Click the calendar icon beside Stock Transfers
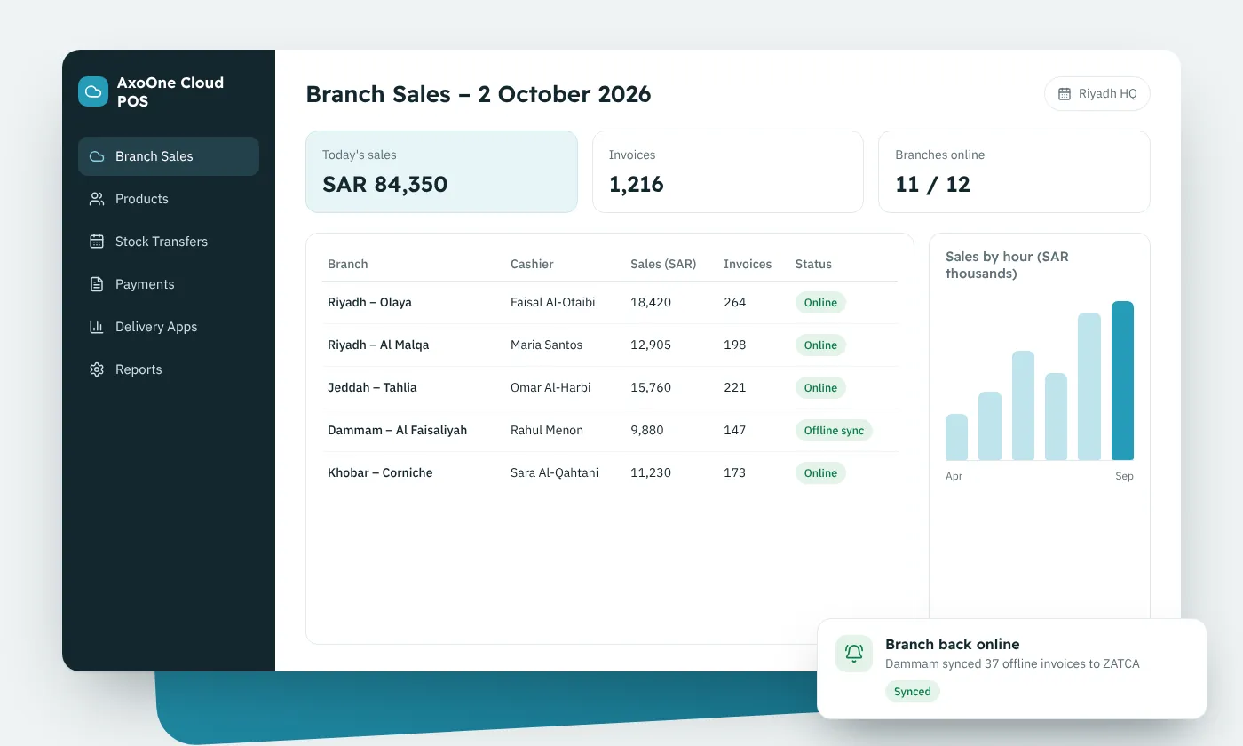1243x746 pixels. point(97,242)
